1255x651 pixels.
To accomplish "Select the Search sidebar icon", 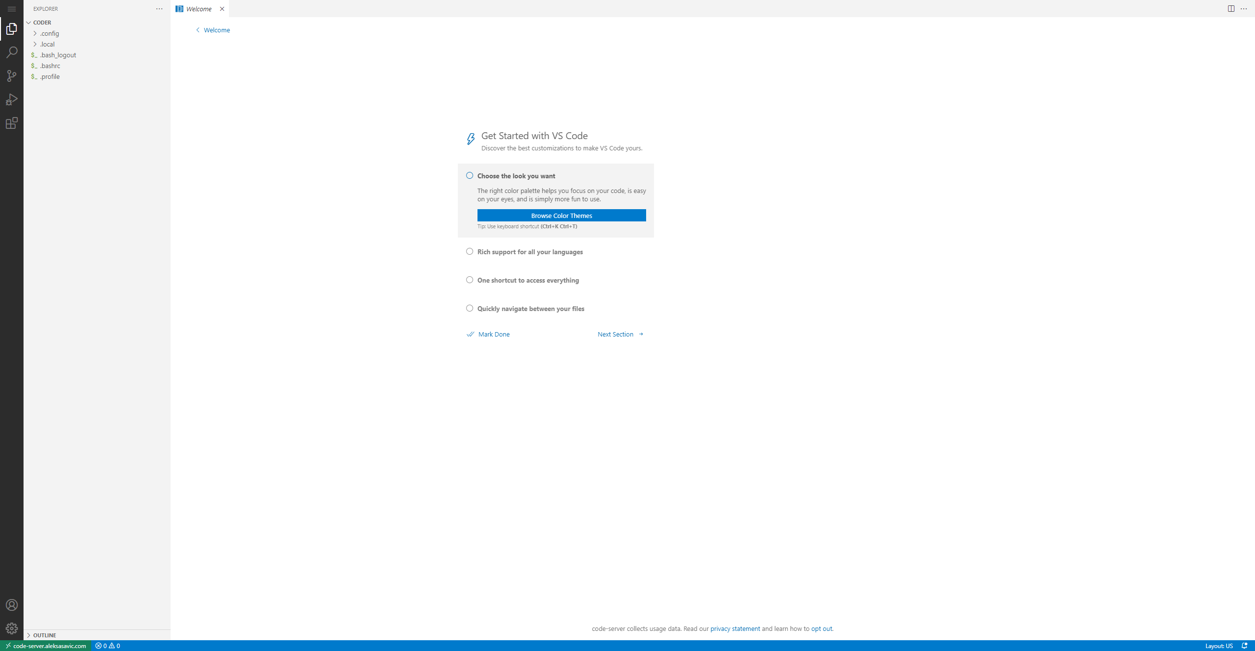I will pyautogui.click(x=12, y=52).
